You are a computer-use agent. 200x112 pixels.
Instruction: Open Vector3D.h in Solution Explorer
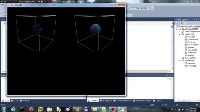click(x=192, y=53)
